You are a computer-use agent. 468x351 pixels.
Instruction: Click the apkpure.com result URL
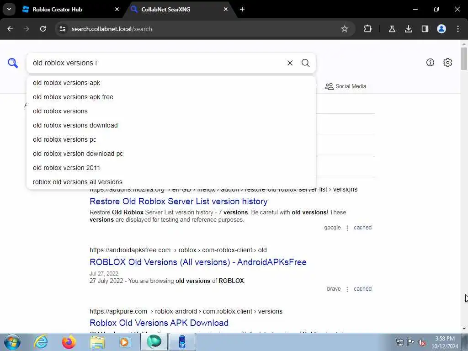pyautogui.click(x=186, y=311)
